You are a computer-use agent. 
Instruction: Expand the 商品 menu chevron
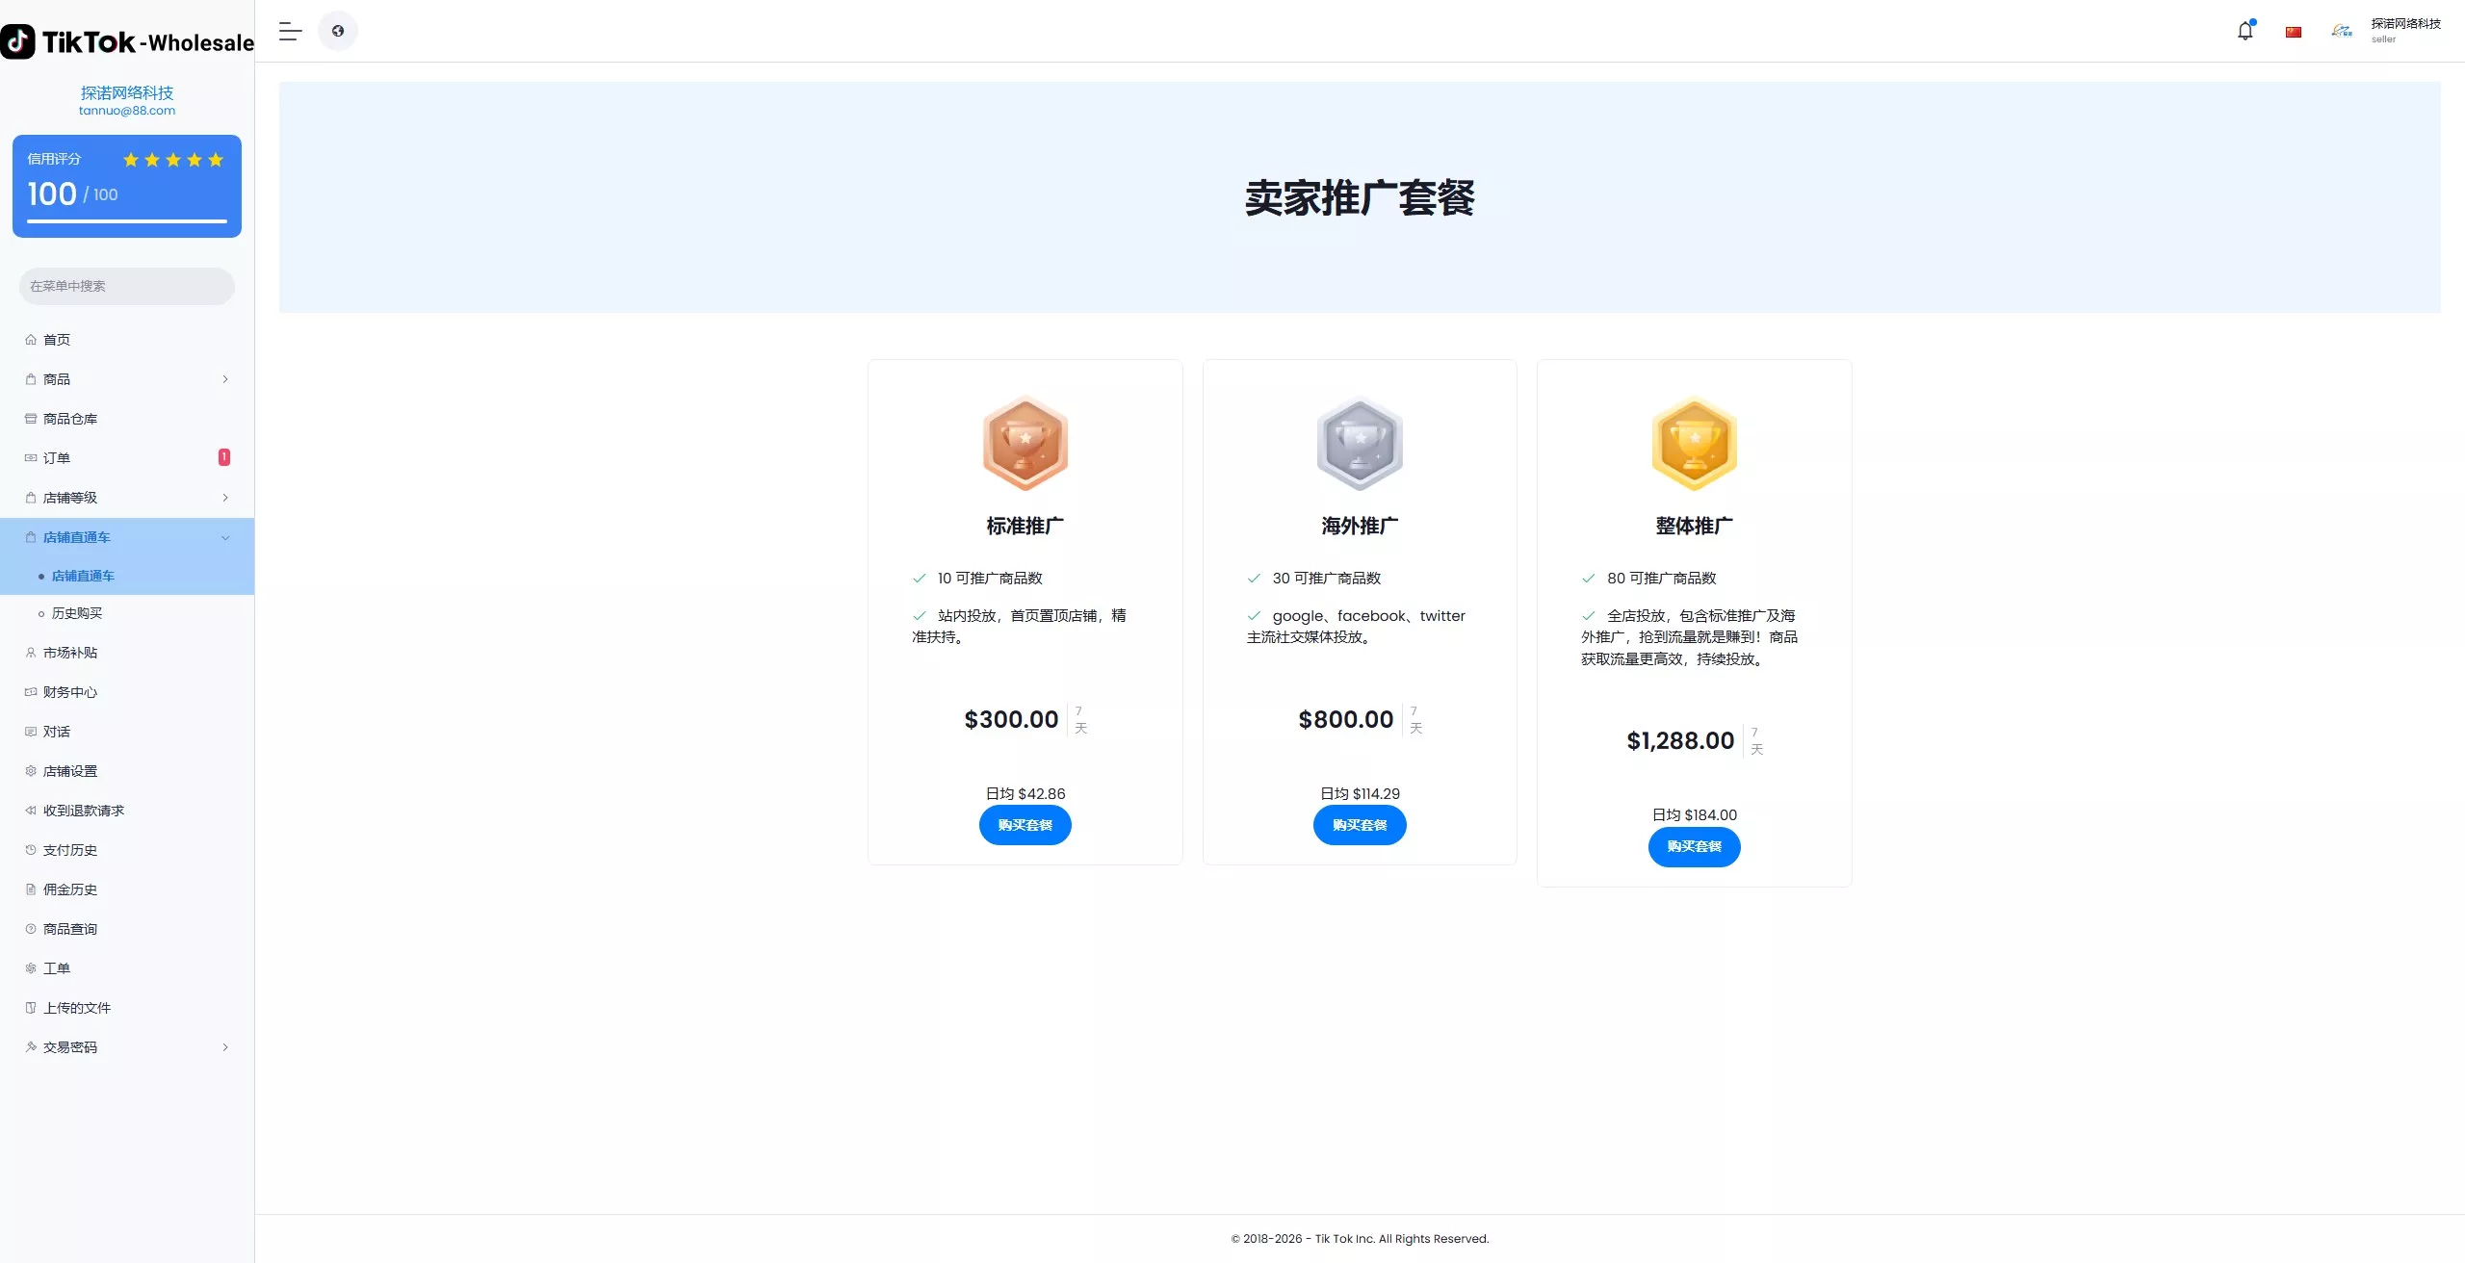[x=225, y=379]
